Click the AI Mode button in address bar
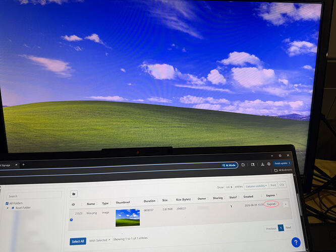This screenshot has width=336, height=252. click(x=229, y=165)
